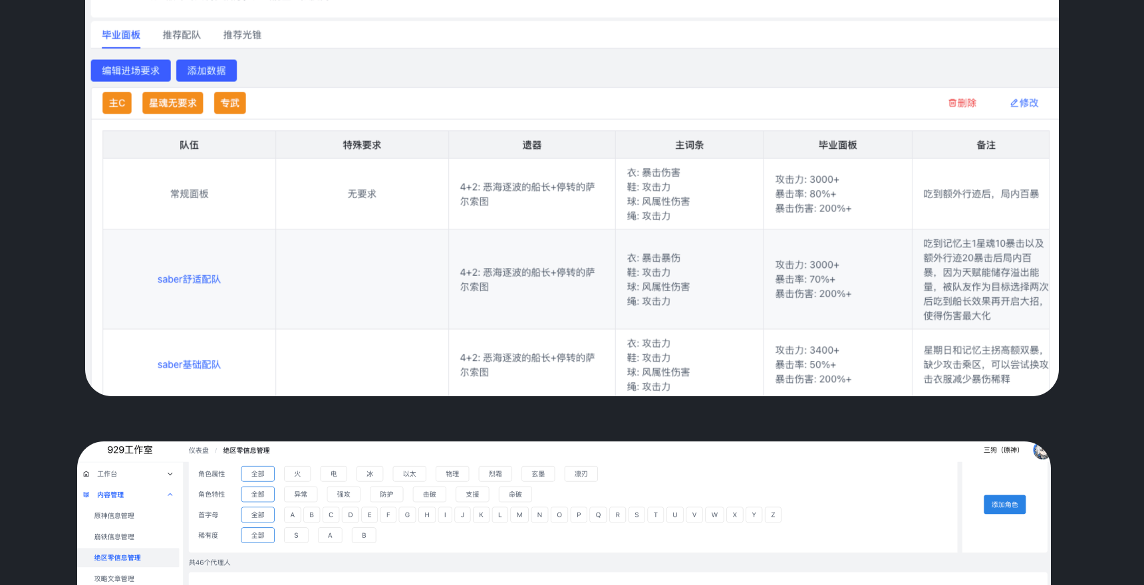Select the orange 星魂无要求 tag

point(172,103)
